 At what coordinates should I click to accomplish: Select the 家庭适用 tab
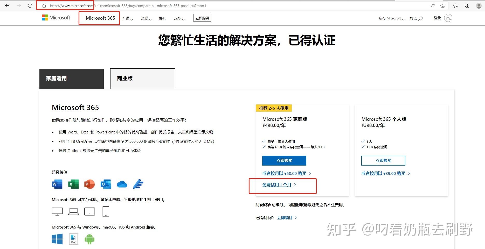tap(72, 79)
